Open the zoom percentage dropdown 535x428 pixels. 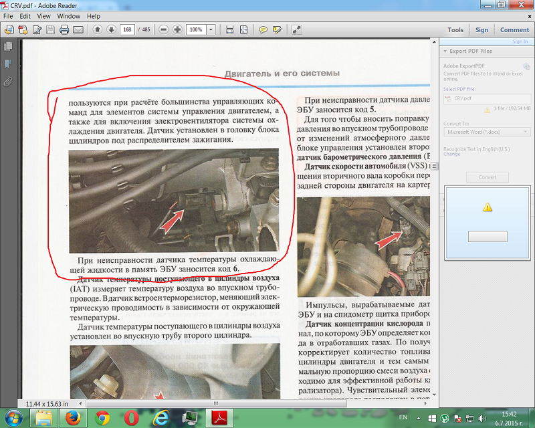(x=211, y=30)
